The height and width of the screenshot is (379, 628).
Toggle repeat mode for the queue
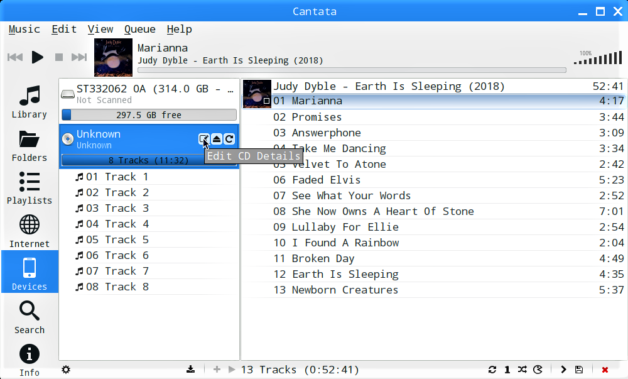492,370
